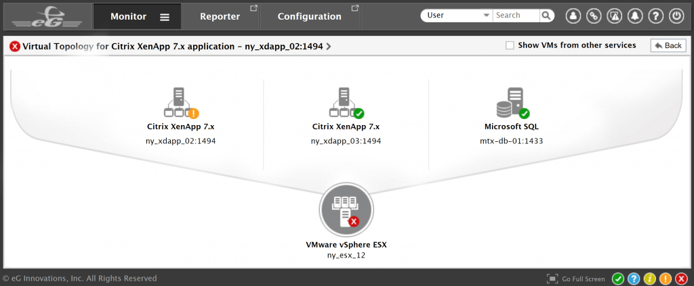Click the ny_esx_12 host label
694x286 pixels.
[x=346, y=255]
